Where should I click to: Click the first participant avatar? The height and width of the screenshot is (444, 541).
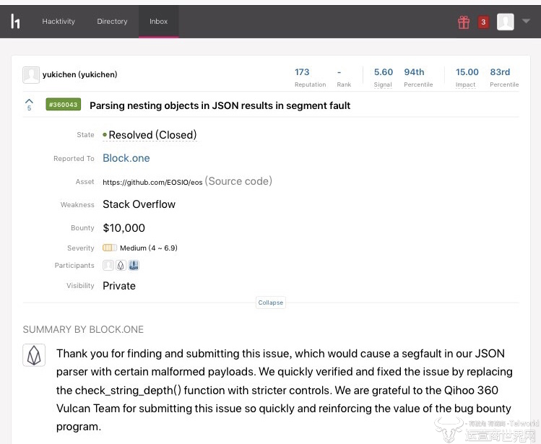[108, 265]
